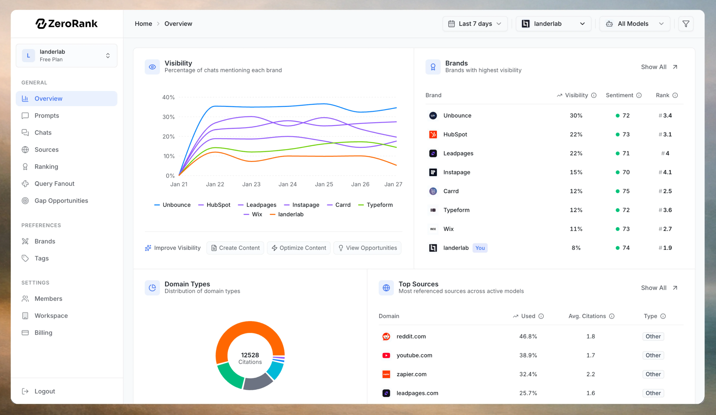The height and width of the screenshot is (415, 716).
Task: Click the Carrd brand logo
Action: click(433, 191)
